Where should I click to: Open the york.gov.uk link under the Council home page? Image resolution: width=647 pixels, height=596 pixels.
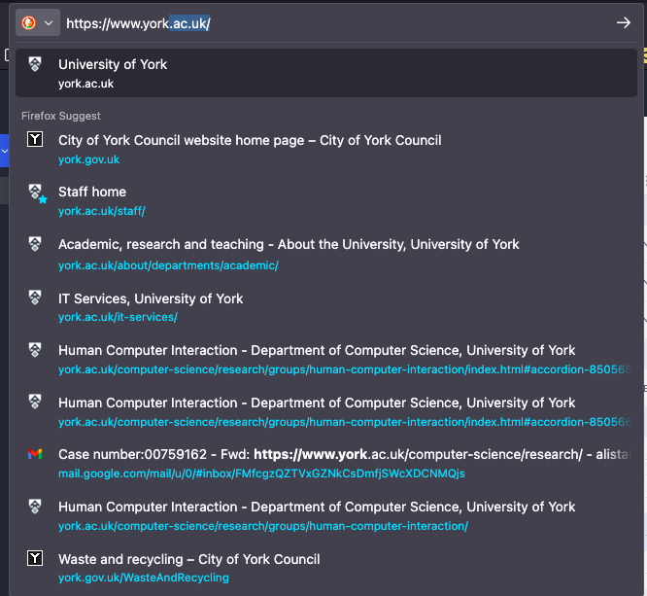coord(88,159)
